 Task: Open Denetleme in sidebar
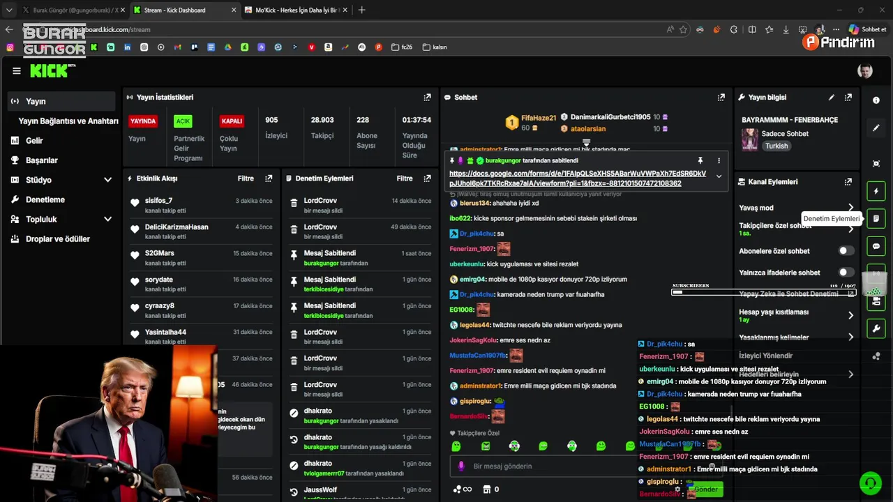[x=45, y=199]
